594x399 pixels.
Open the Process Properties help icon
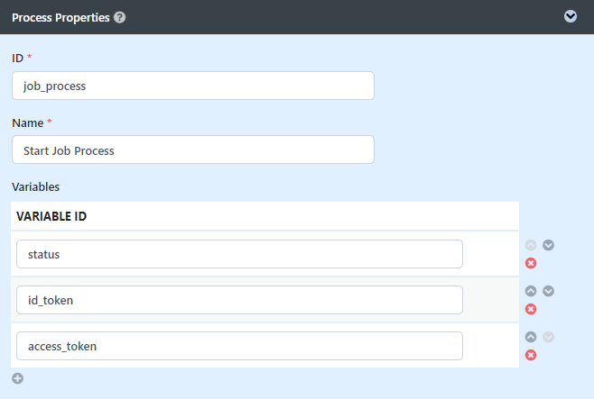click(120, 17)
